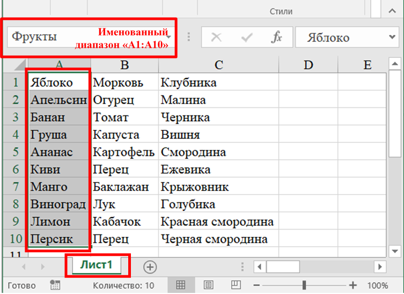Click the cell containing Капуста
Viewport: 404px width, 294px height.
[x=125, y=134]
